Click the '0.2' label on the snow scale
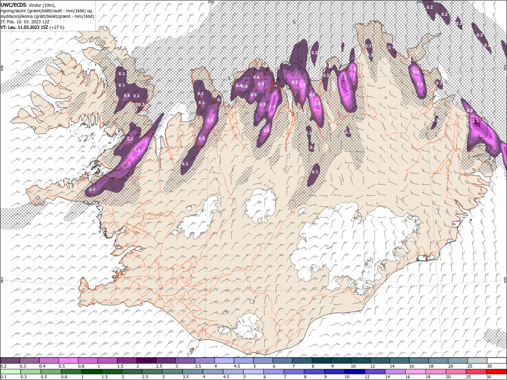The width and height of the screenshot is (507, 380). click(3, 366)
